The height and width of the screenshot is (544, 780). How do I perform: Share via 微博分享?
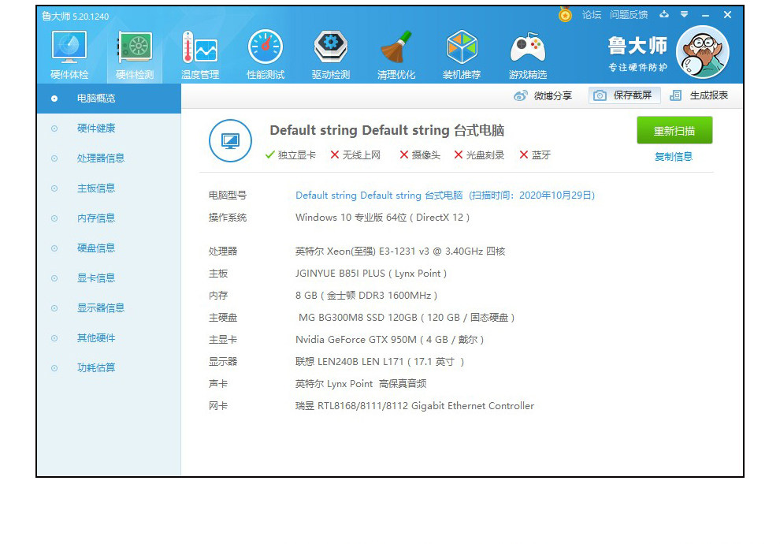(543, 95)
